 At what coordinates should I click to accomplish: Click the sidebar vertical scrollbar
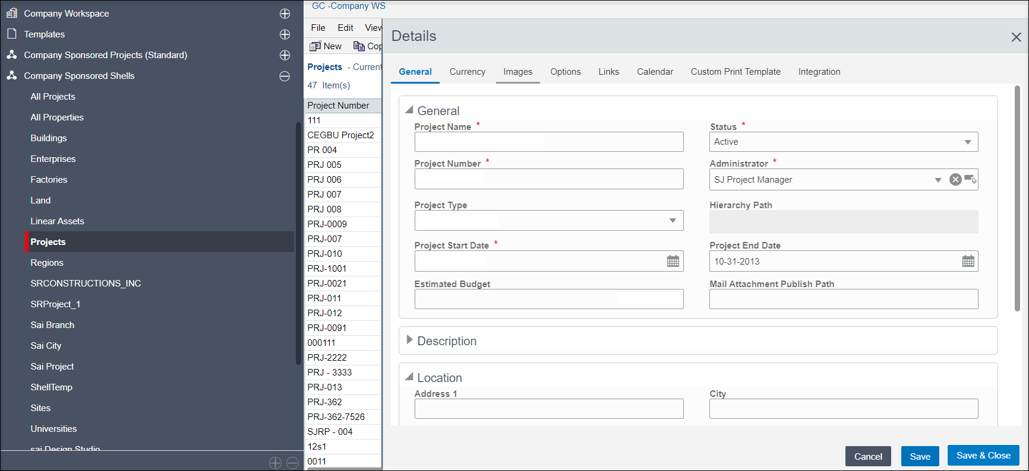coord(298,243)
